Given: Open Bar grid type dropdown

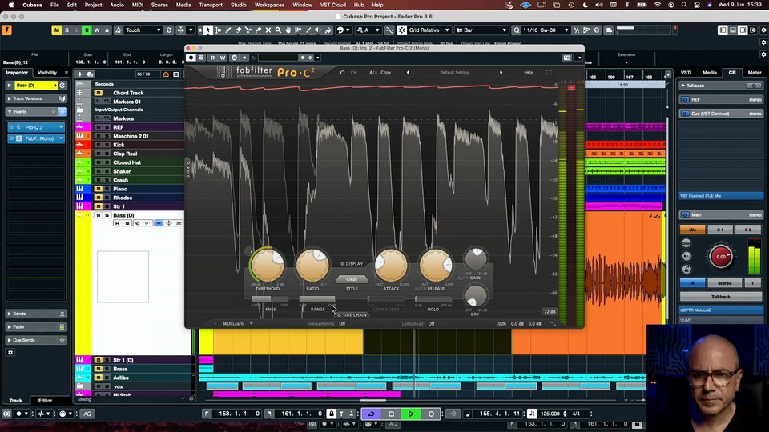Looking at the screenshot, I should [x=481, y=30].
